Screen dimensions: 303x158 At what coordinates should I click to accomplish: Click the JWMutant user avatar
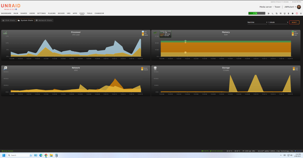(299, 7)
